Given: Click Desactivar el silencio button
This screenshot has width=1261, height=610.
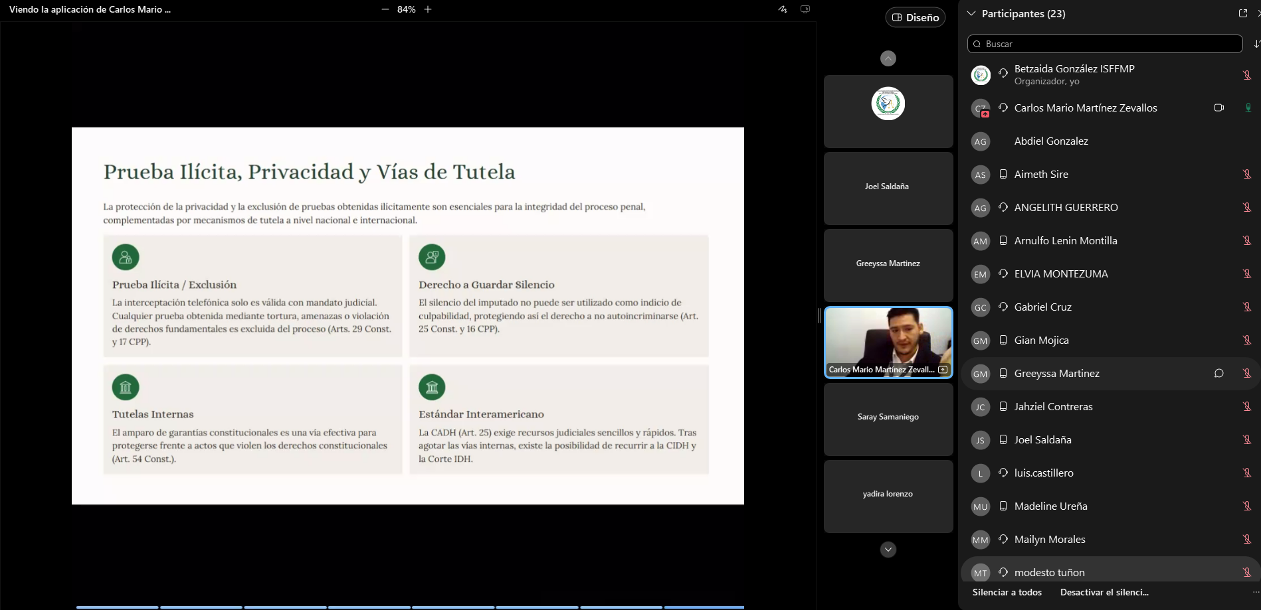Looking at the screenshot, I should [1104, 592].
